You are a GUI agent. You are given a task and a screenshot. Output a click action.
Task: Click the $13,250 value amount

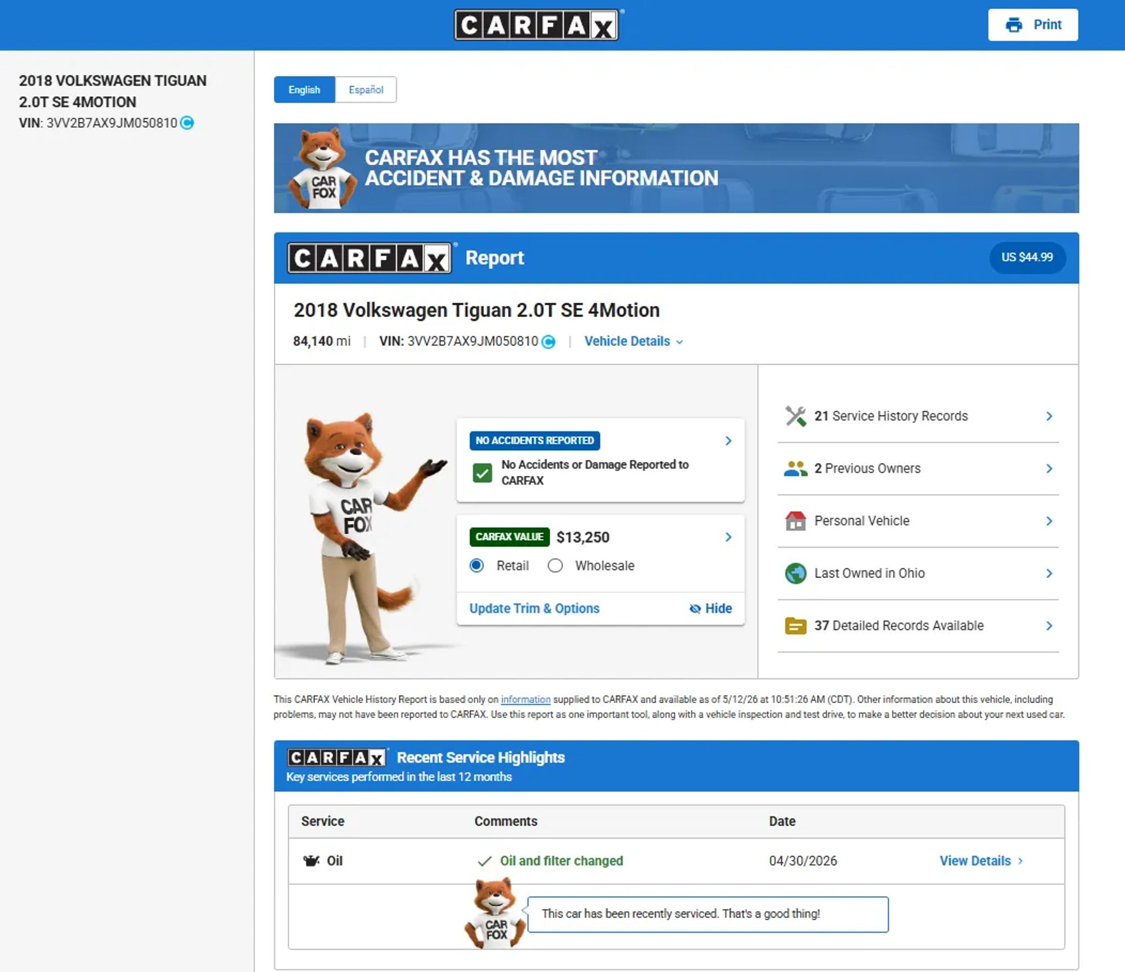[583, 537]
